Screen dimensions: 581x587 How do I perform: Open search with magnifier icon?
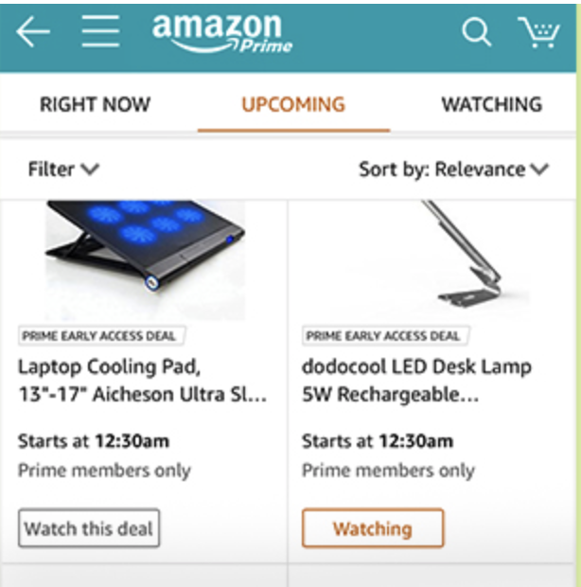tap(476, 32)
